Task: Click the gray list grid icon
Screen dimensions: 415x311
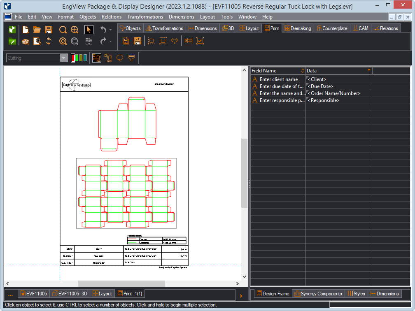Action: [89, 41]
